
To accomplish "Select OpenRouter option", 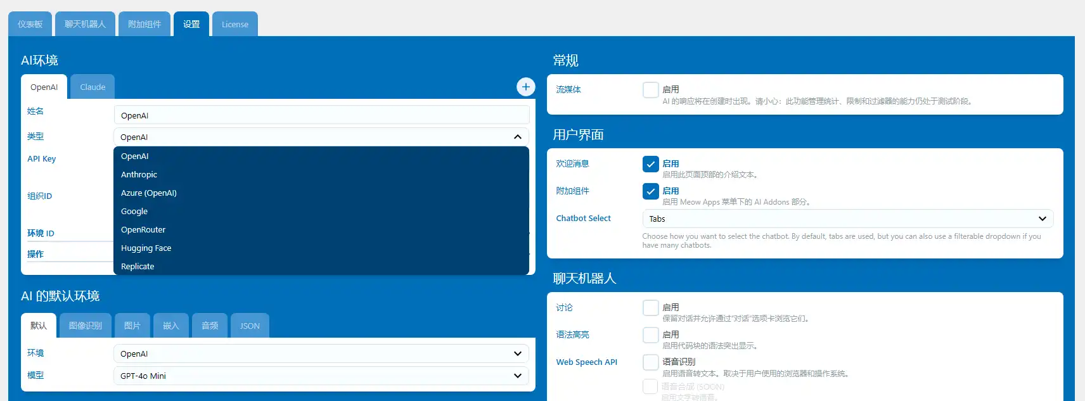I will 321,229.
